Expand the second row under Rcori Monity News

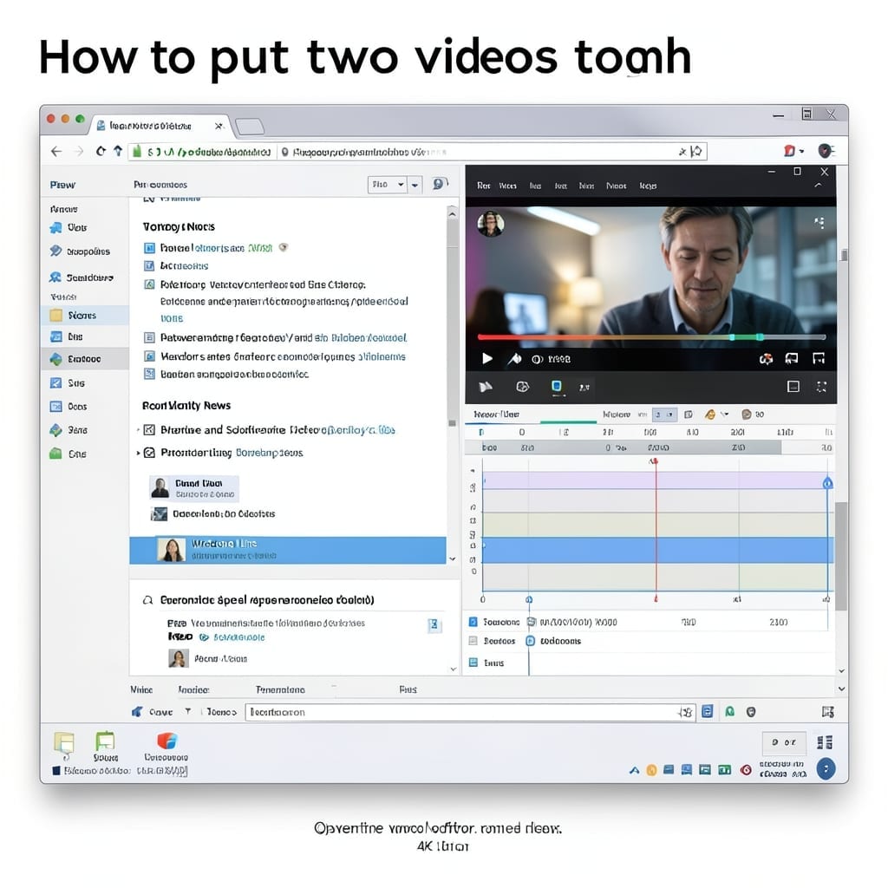138,453
